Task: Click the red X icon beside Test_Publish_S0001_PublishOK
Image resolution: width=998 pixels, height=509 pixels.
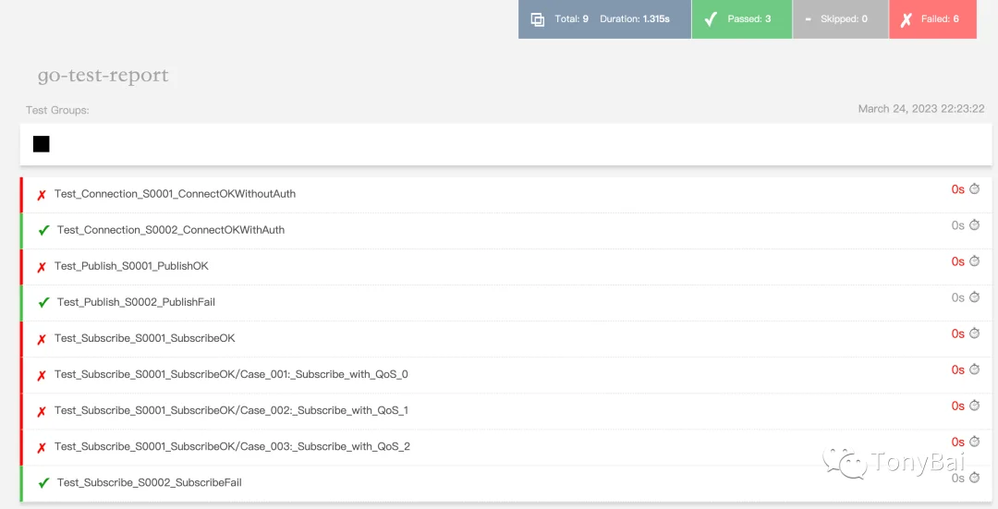Action: (42, 267)
